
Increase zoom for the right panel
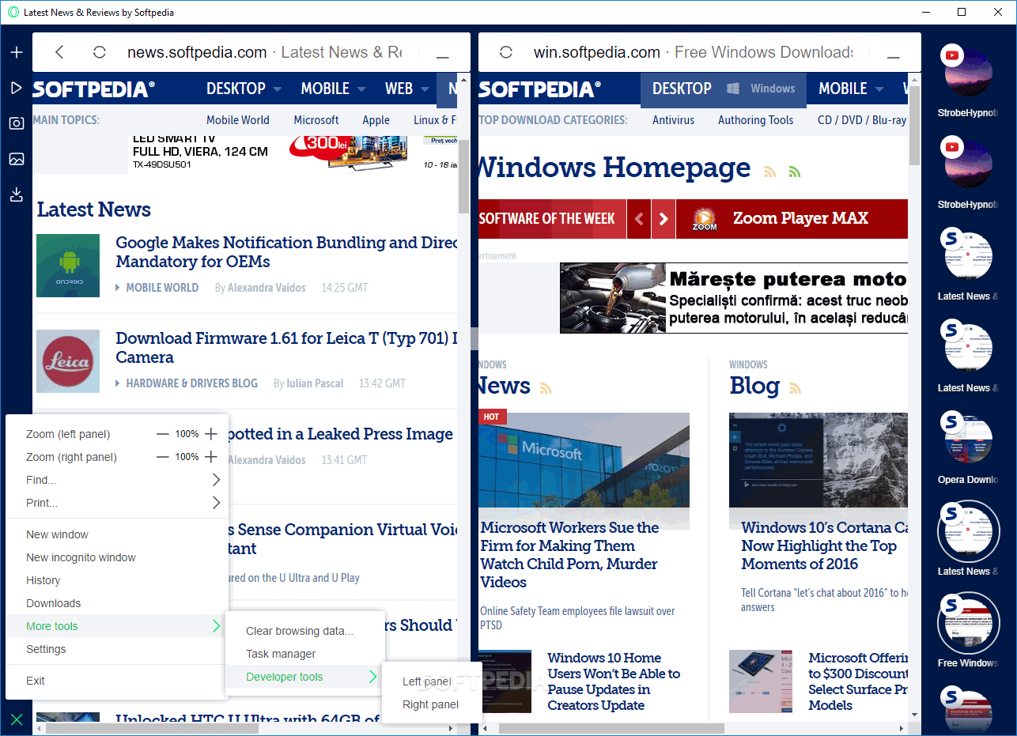[x=211, y=457]
